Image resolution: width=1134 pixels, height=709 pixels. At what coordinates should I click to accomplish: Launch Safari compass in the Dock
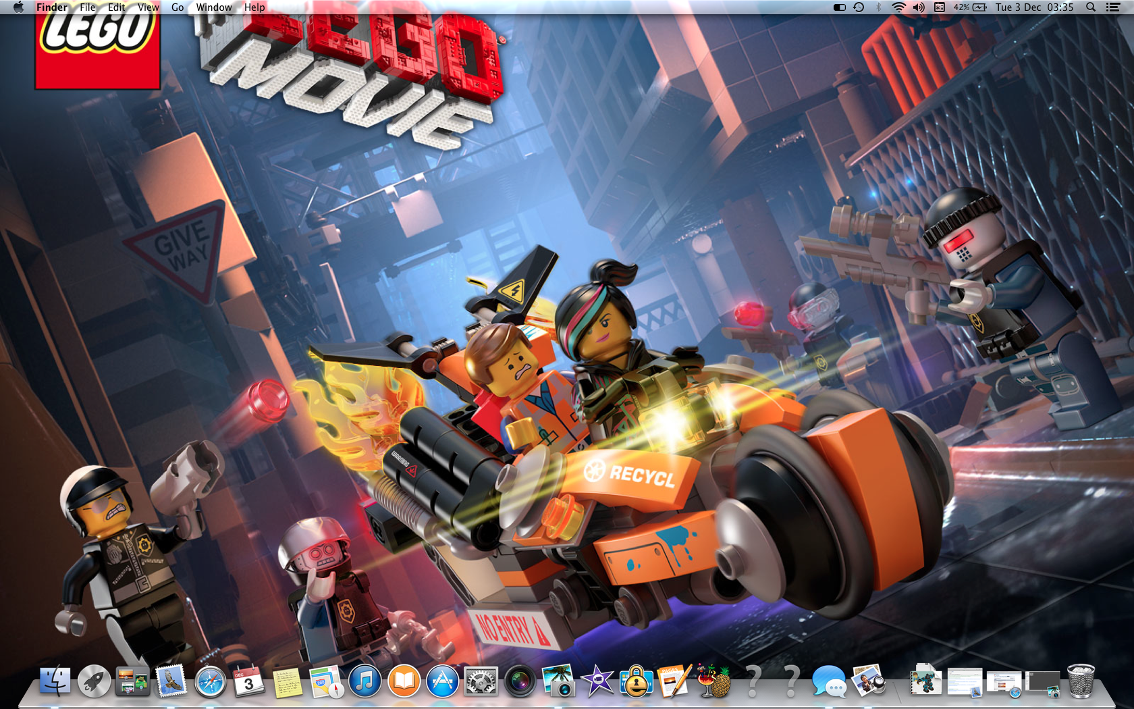click(210, 681)
